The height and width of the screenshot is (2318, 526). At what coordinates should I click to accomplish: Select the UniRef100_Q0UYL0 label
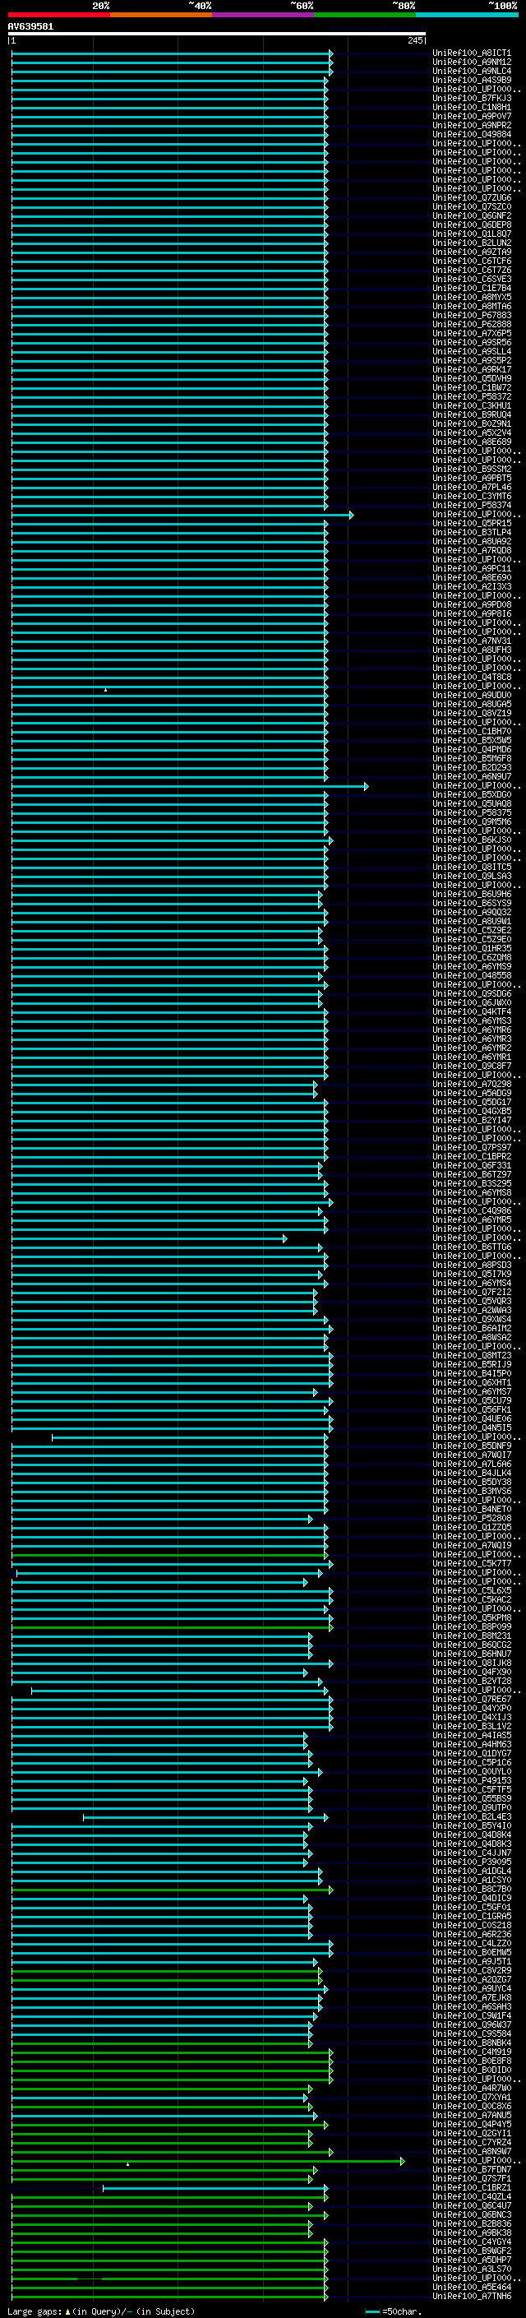472,1771
